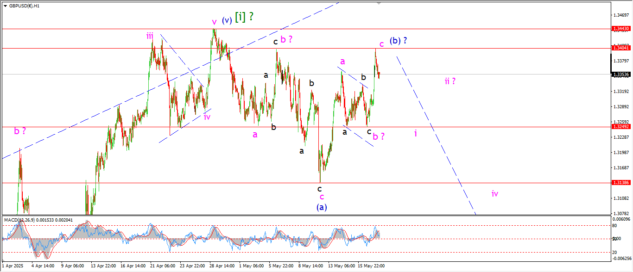Click the 1.33192 price axis value
Screen dimensions: 633x272
[x=620, y=92]
